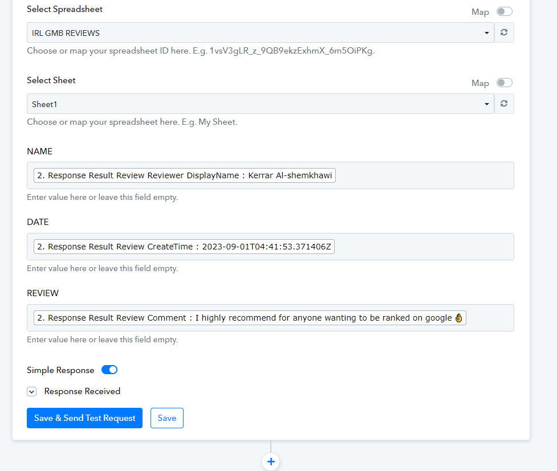The height and width of the screenshot is (471, 557).
Task: Click Save & Send Test Request
Action: pos(84,418)
